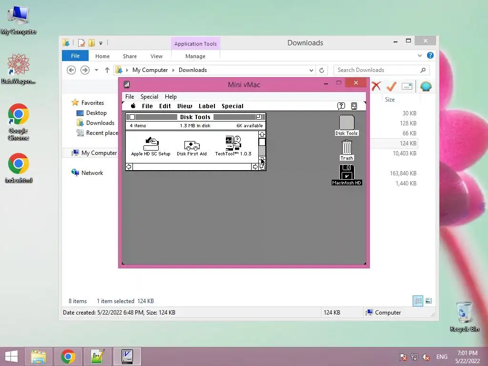Viewport: 488px width, 366px height.
Task: Open the Mac Finder Special menu
Action: pos(232,106)
